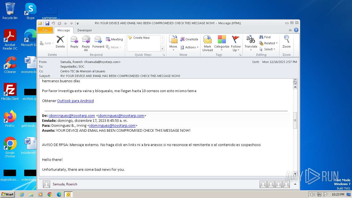Click message body scrollbar up arrow
Viewport: 352px width, 198px height.
click(x=295, y=87)
